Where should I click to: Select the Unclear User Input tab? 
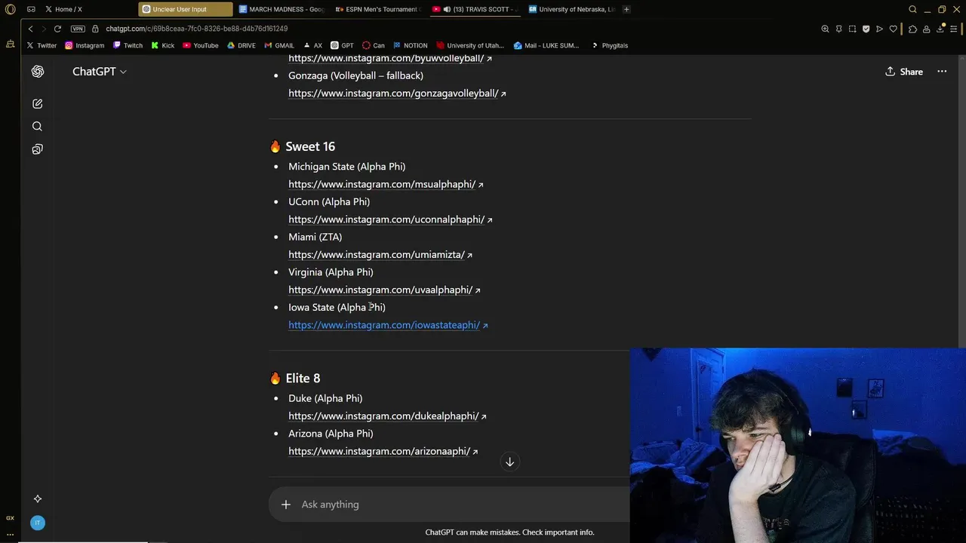click(x=186, y=9)
